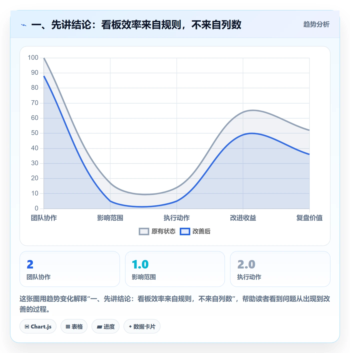Select the 影响范围 stat card showing 1.0
350x353 pixels.
point(175,269)
